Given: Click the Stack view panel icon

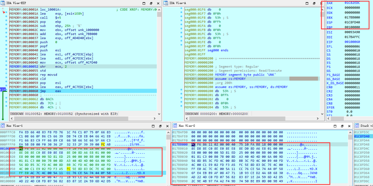Looking at the screenshot, I should tap(357, 126).
